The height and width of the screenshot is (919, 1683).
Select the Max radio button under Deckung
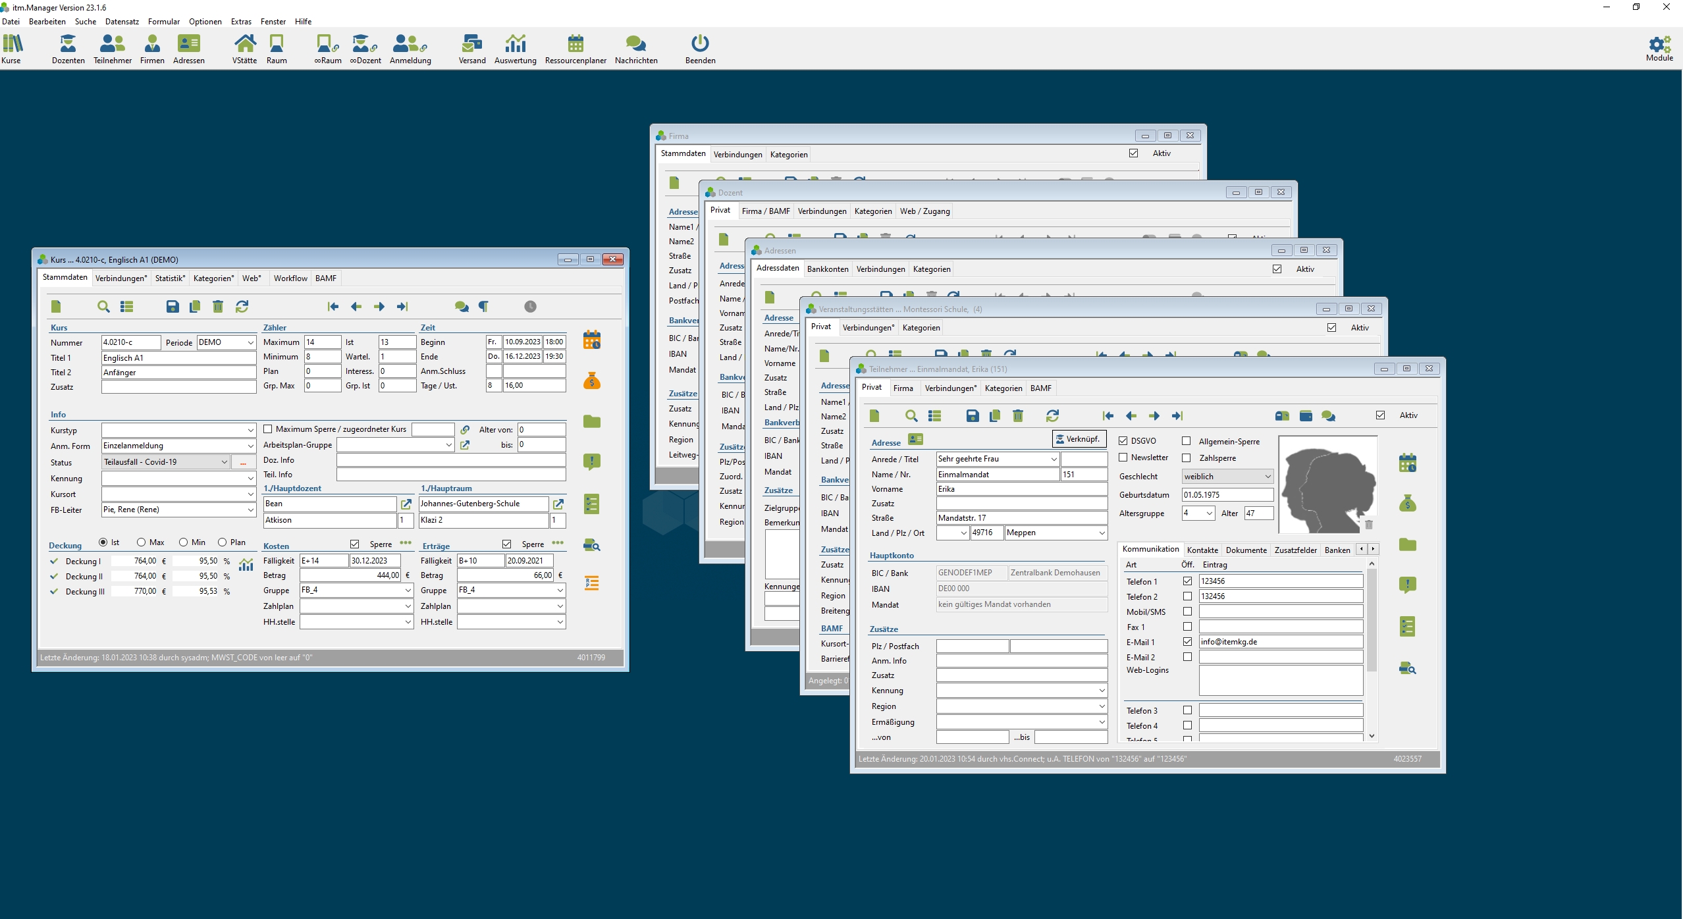(x=141, y=542)
